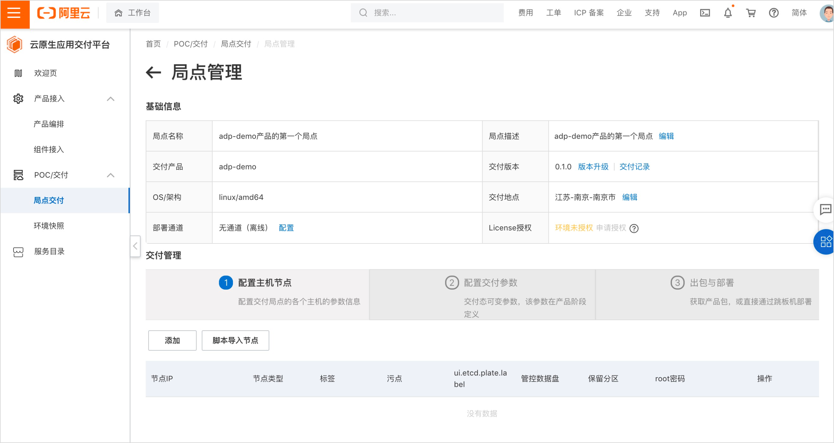This screenshot has height=443, width=834.
Task: Open the help question mark icon
Action: (x=774, y=13)
